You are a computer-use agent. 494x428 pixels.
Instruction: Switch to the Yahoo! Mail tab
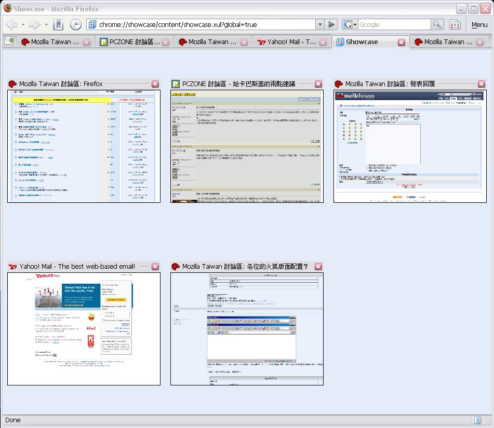coord(291,42)
